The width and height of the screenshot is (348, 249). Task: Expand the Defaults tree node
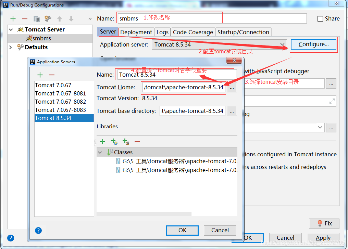pos(10,47)
